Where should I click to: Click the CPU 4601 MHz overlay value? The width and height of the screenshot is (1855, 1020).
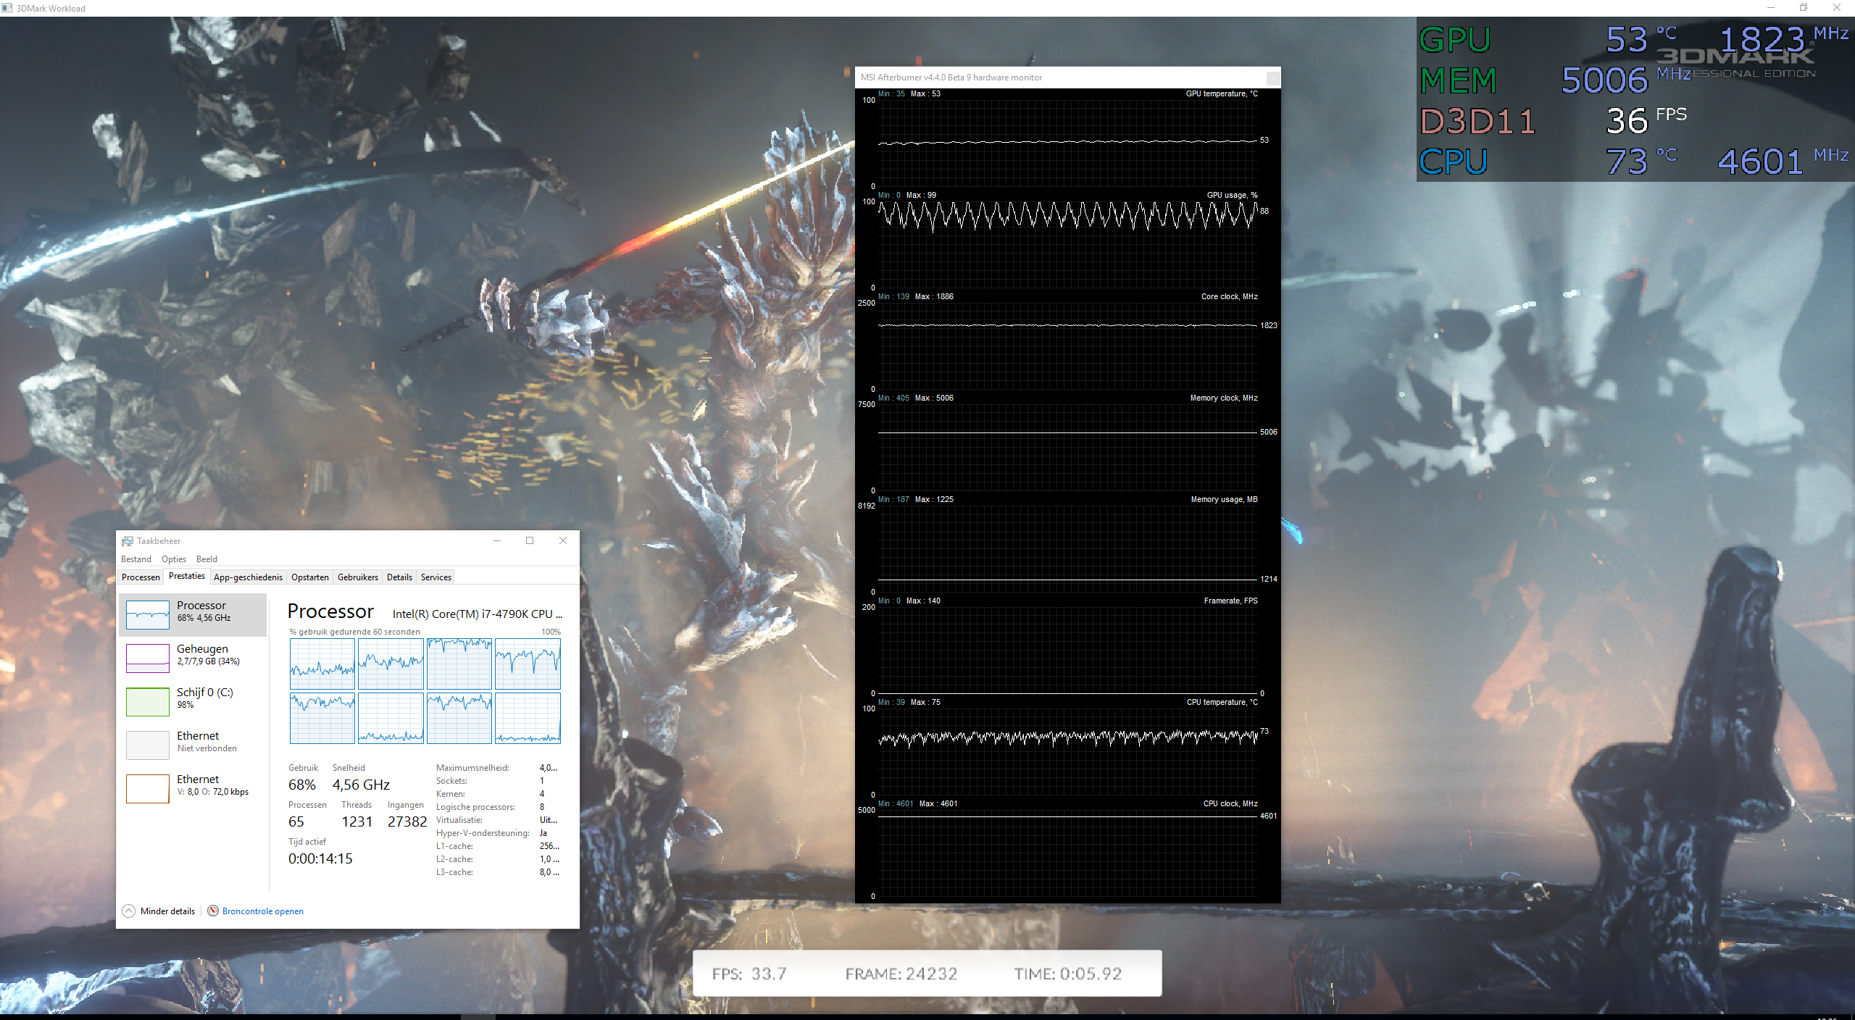[1784, 161]
